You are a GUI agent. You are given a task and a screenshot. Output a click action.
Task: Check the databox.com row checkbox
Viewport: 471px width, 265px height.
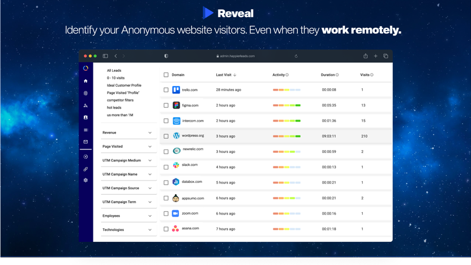click(166, 183)
